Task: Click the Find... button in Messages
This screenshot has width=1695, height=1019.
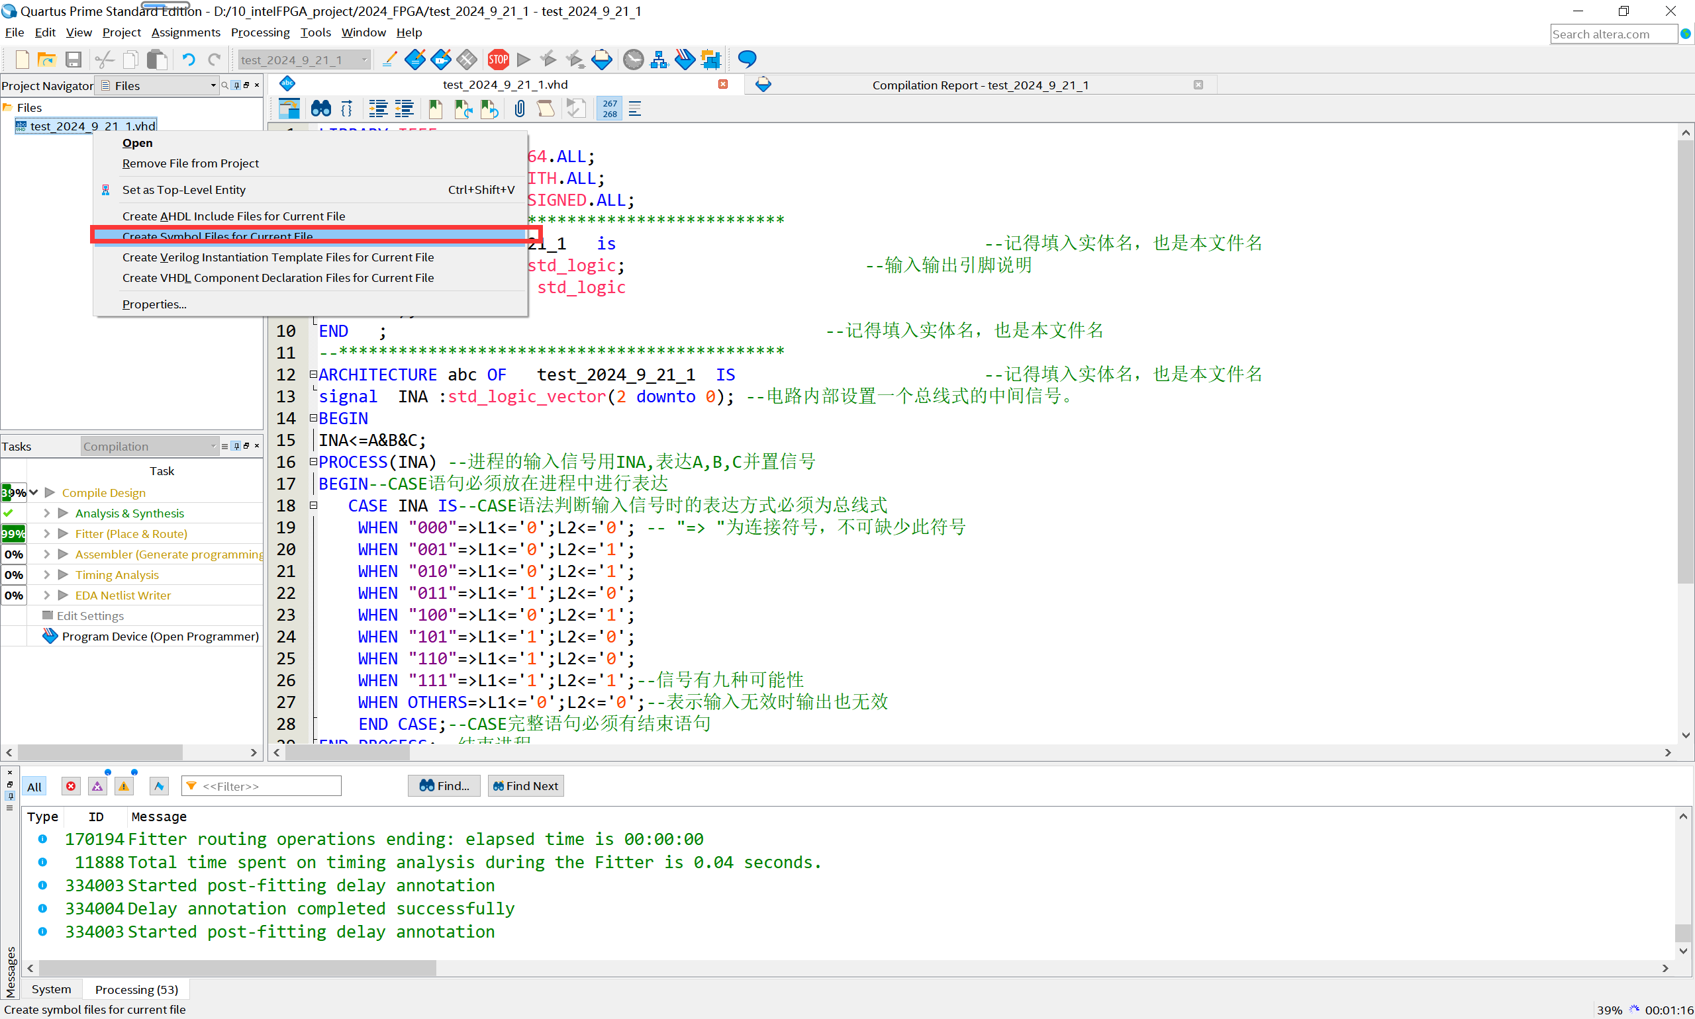Action: [x=444, y=786]
